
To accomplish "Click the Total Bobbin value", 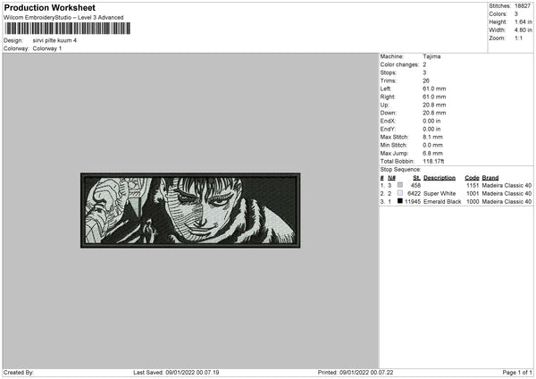I will [x=433, y=161].
